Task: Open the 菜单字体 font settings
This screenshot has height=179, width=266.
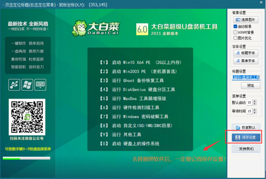Action: 246,61
